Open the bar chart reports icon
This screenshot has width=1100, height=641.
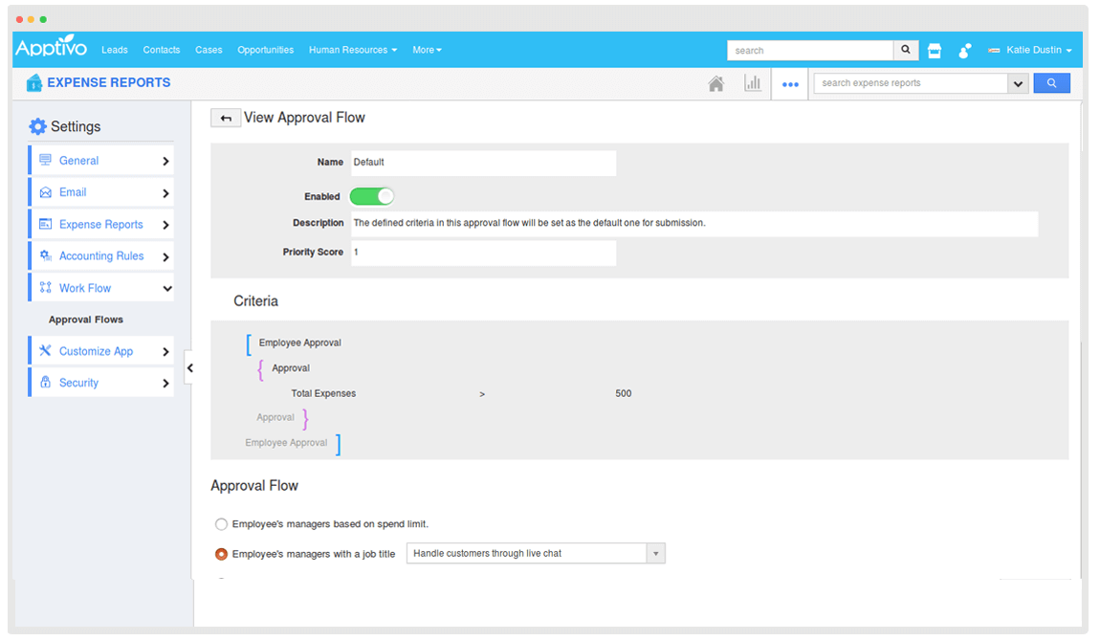click(x=753, y=83)
